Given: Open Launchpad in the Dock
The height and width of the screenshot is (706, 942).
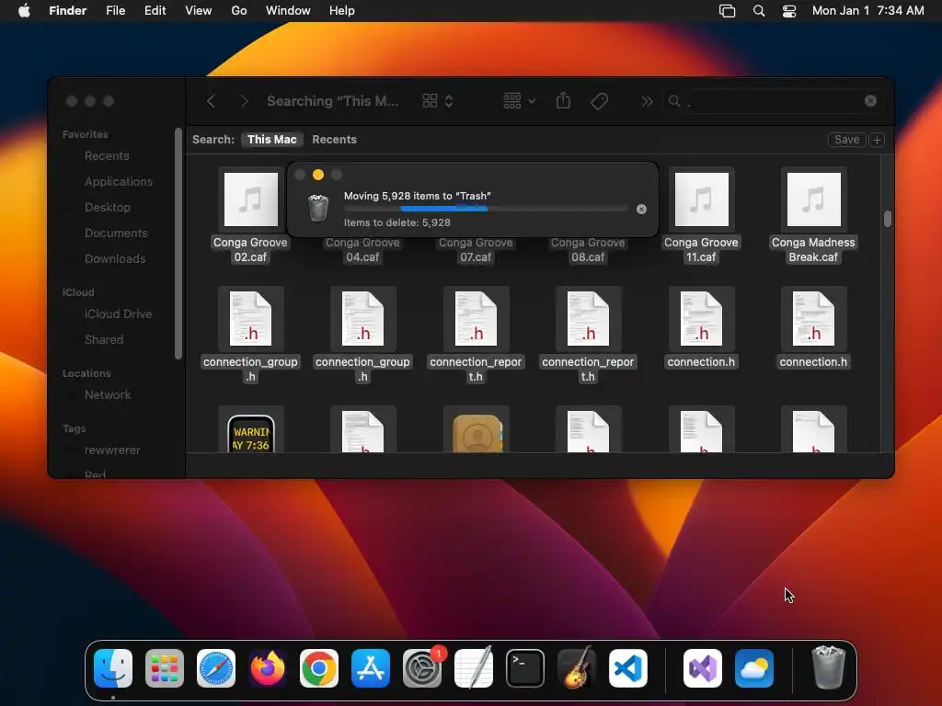Looking at the screenshot, I should pos(165,668).
